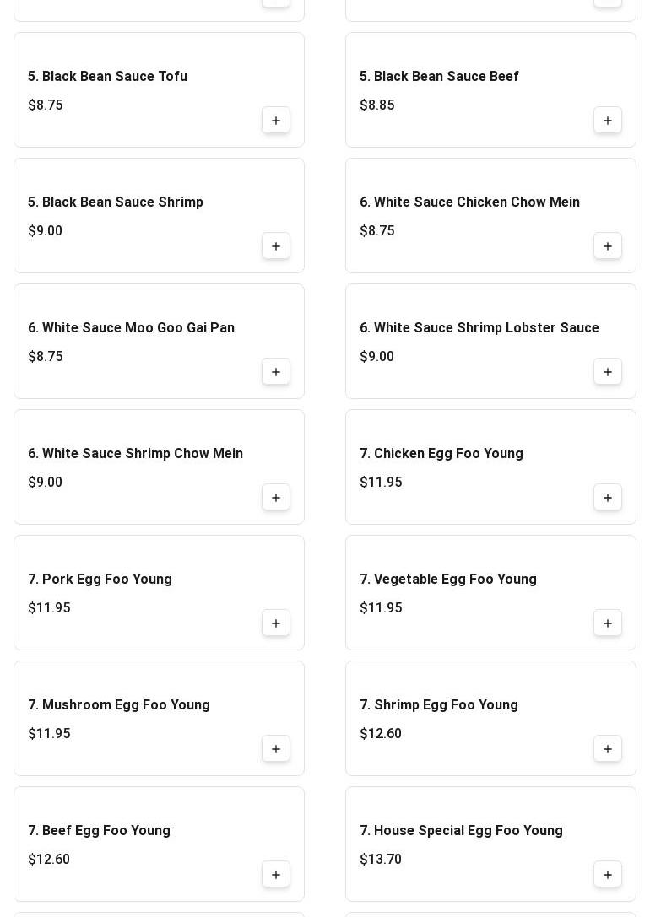Add Pork Egg Foo Young
650x917 pixels.
coord(275,623)
